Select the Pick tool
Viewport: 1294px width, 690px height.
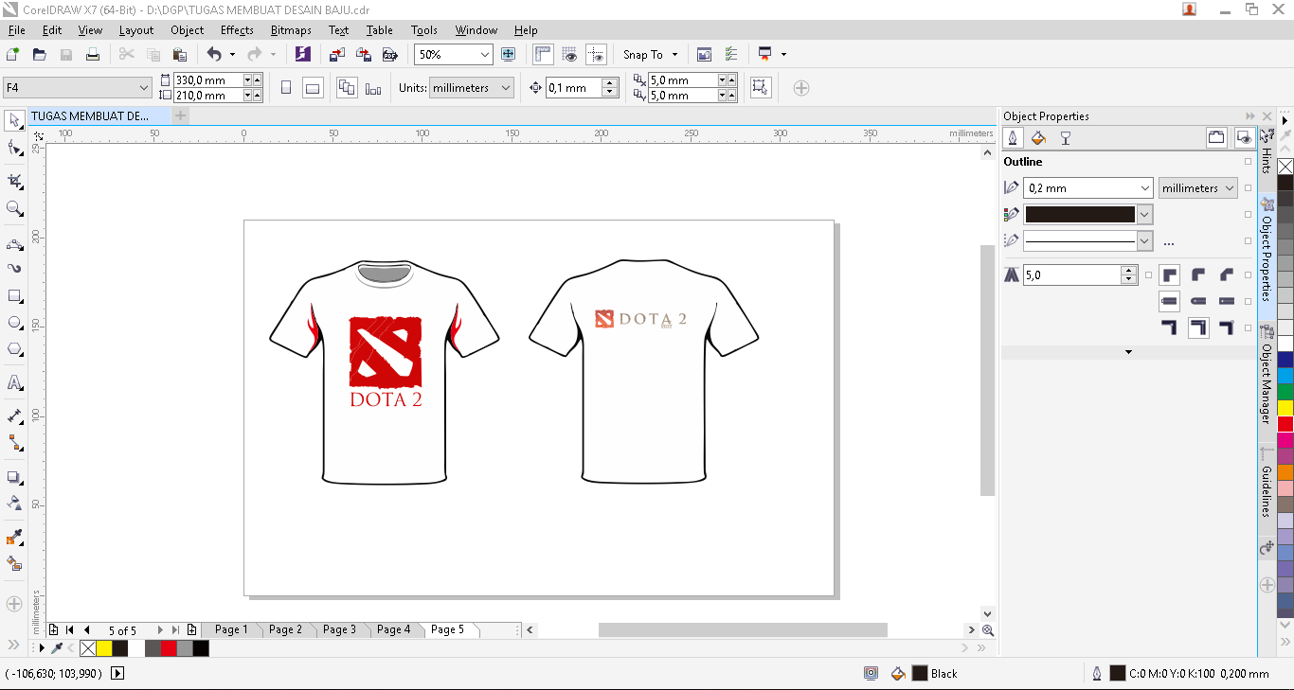pyautogui.click(x=13, y=121)
